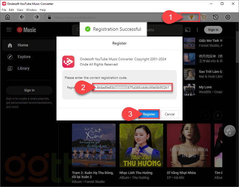Open the three-dot more options menu
This screenshot has width=239, height=187.
click(x=197, y=30)
